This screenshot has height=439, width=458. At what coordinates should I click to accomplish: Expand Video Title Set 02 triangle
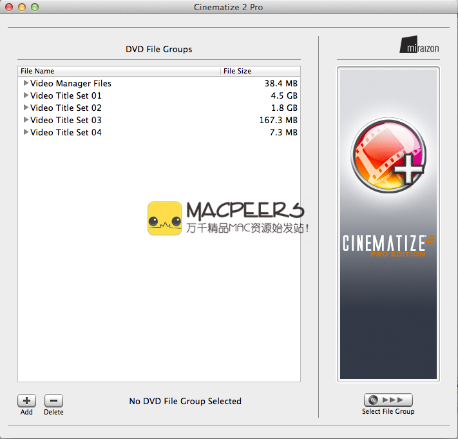[x=26, y=108]
